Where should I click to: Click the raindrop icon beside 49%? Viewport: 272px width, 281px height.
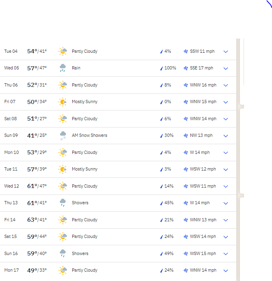click(162, 254)
